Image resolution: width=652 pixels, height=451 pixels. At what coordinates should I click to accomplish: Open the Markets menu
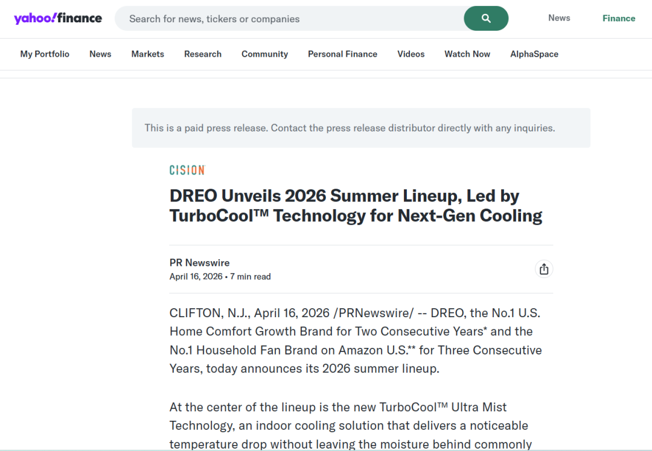(148, 54)
